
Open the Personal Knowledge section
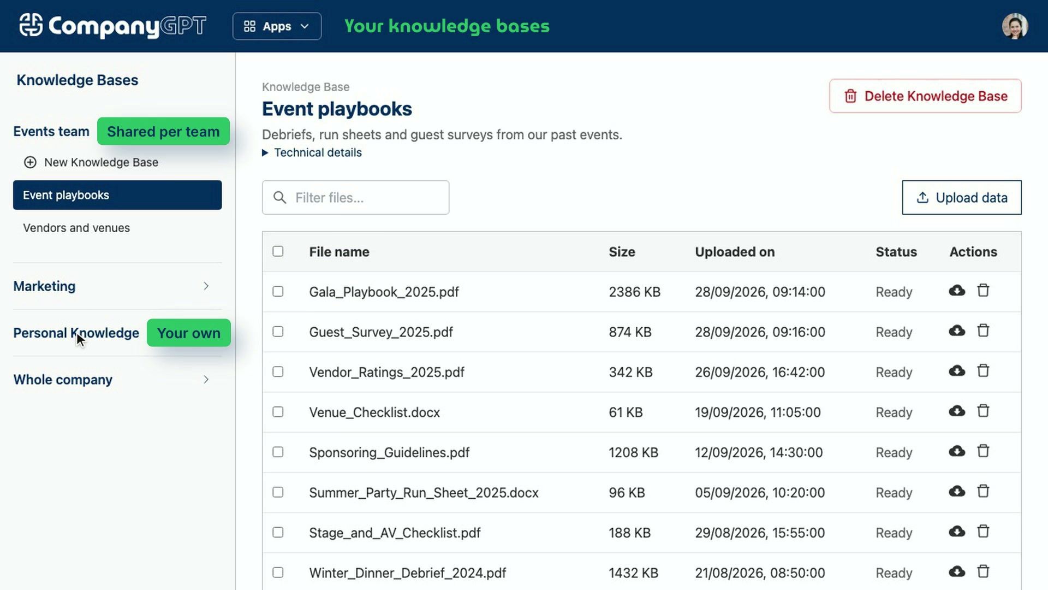click(76, 333)
